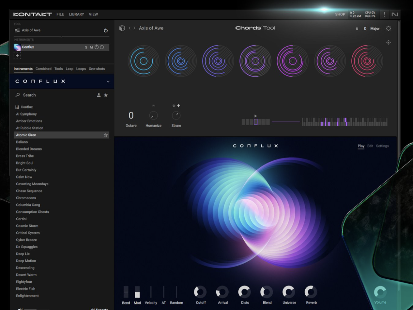This screenshot has height=310, width=413.
Task: Open the Conflux Edit page
Action: (x=370, y=146)
